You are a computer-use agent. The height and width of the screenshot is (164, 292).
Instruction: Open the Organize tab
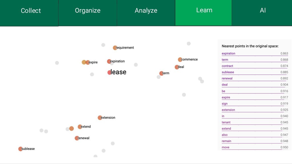point(88,11)
